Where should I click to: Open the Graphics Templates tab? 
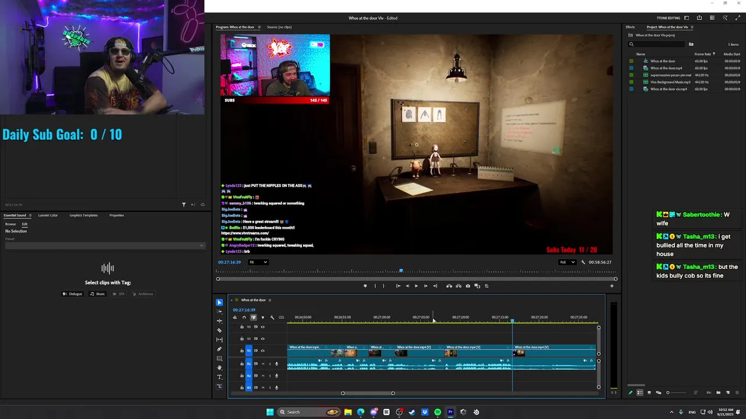pyautogui.click(x=83, y=215)
